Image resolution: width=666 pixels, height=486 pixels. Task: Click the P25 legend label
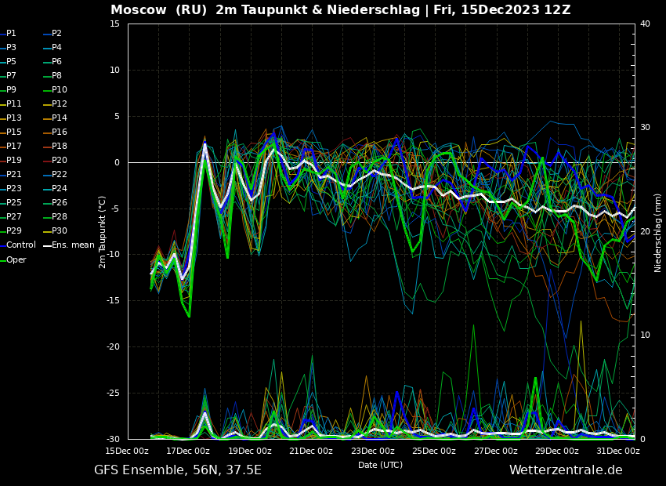pyautogui.click(x=14, y=203)
